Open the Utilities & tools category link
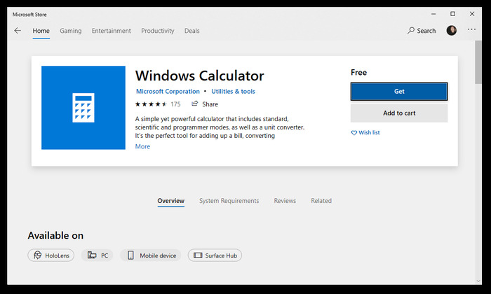 coord(233,91)
